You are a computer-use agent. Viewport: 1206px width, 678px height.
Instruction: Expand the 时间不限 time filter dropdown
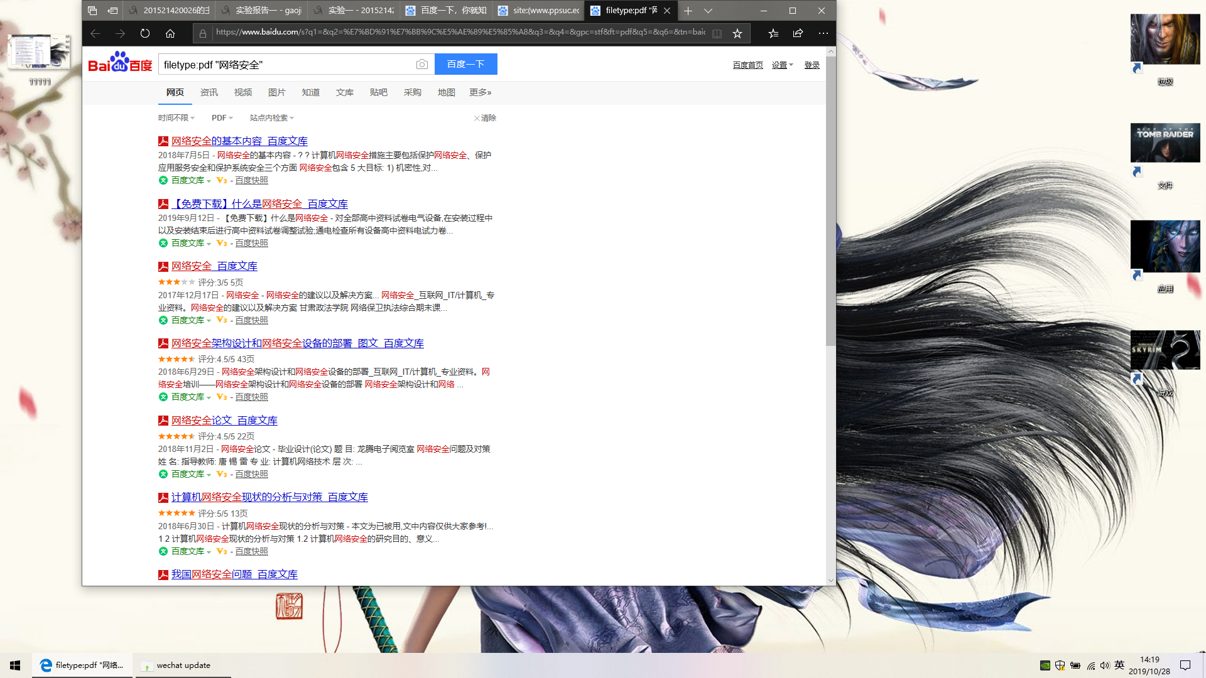177,118
